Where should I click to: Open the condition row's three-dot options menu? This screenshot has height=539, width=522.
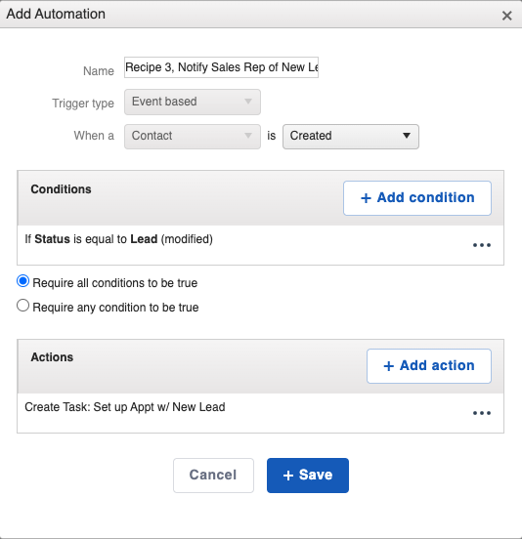pyautogui.click(x=481, y=245)
